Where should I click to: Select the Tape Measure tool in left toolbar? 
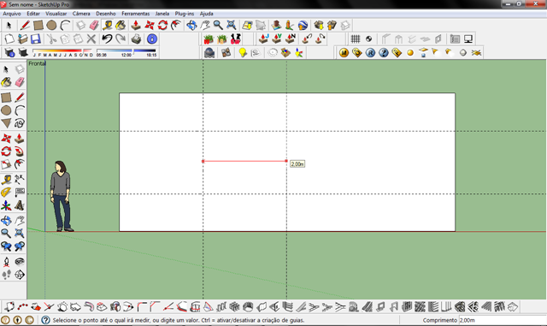[x=6, y=180]
